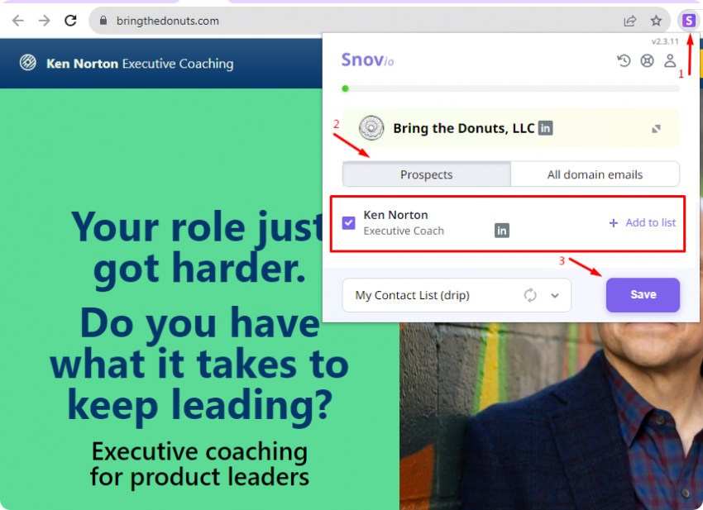The height and width of the screenshot is (510, 703).
Task: Click Executive Coach job title text
Action: (x=404, y=231)
